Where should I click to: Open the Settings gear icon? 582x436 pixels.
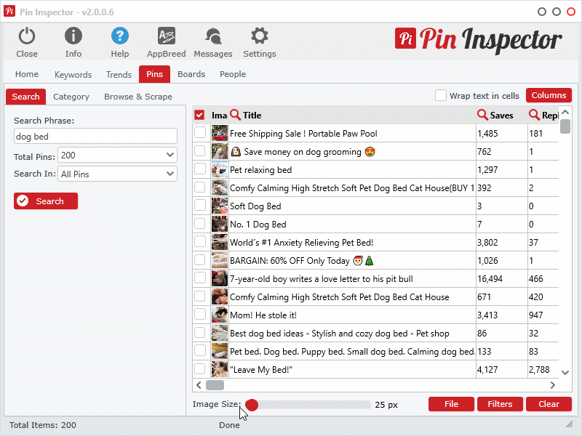click(260, 36)
